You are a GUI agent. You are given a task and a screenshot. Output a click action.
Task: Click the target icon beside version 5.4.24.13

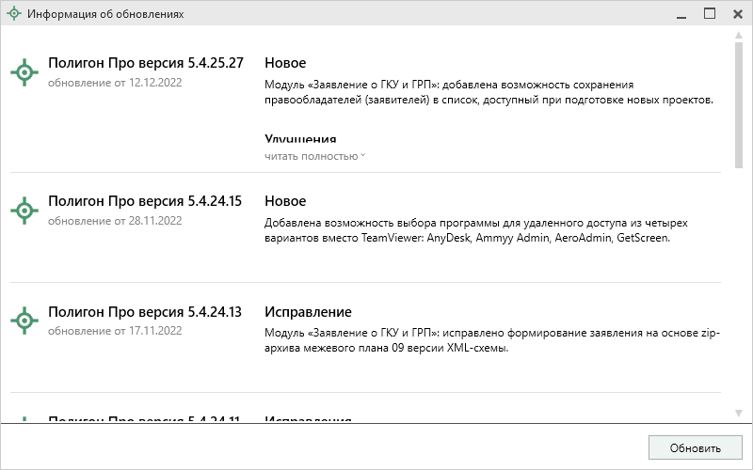point(24,321)
